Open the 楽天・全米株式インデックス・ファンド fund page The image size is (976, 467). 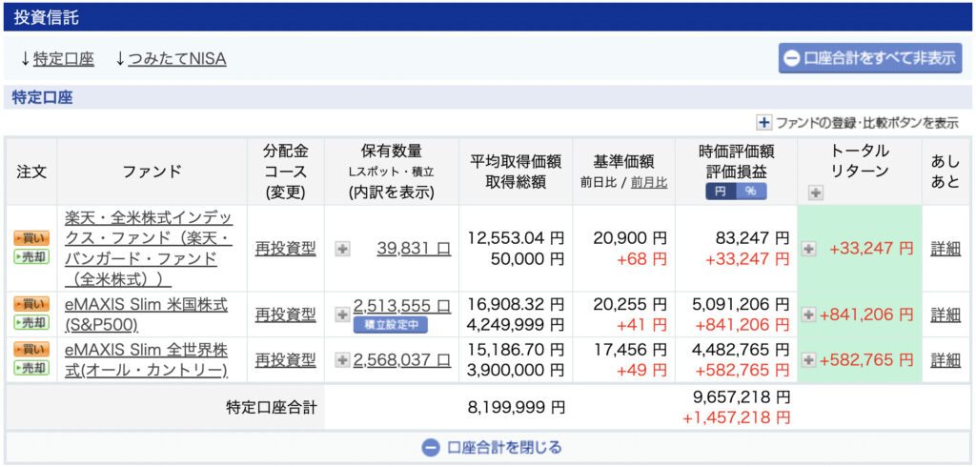click(149, 249)
